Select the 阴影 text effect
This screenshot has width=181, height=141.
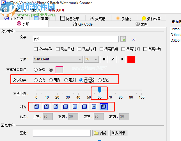(51, 80)
